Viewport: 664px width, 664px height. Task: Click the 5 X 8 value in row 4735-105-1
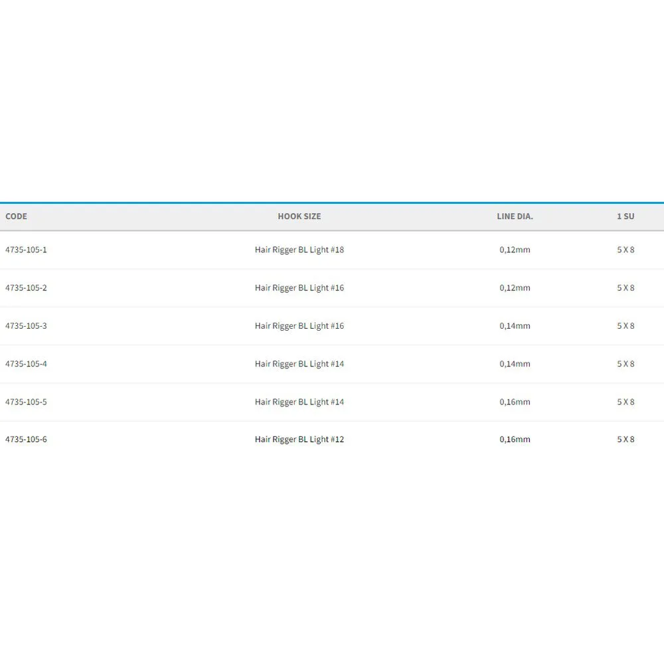625,250
